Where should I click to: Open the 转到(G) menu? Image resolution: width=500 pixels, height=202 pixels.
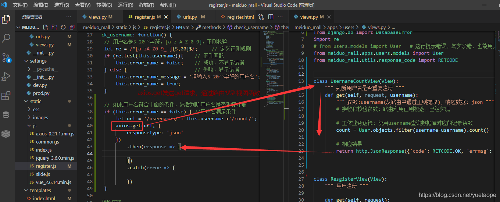(x=104, y=5)
